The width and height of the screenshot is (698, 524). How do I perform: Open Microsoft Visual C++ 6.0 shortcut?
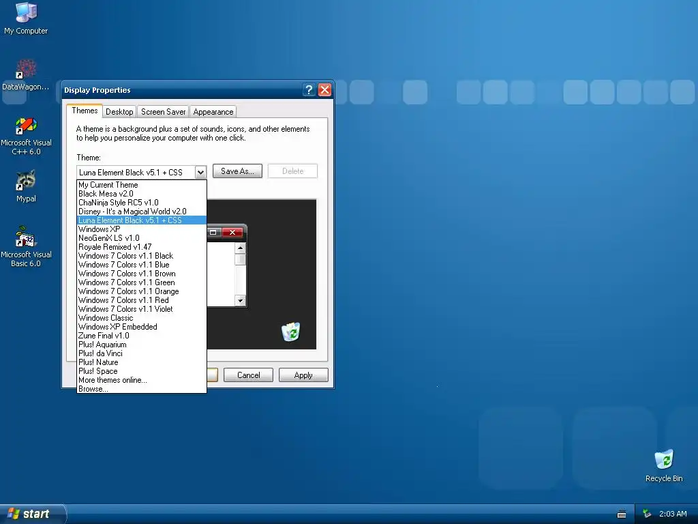tap(27, 136)
